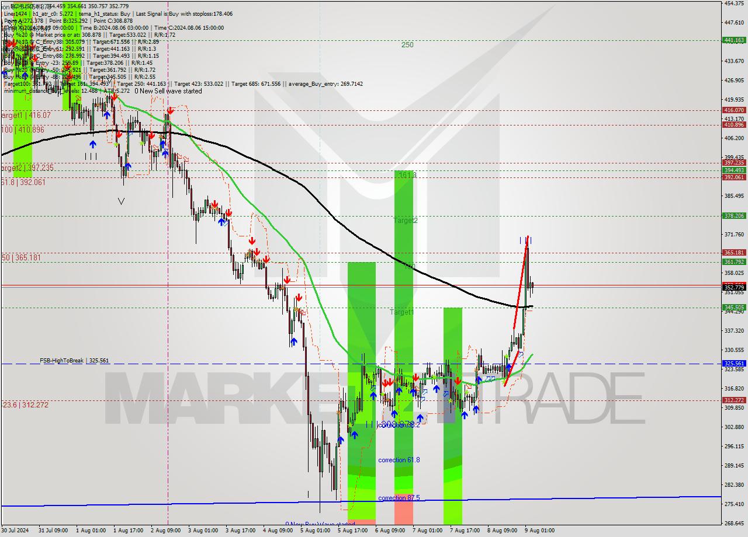
Task: Click the 2 Aug 09:00 time label
Action: (x=166, y=531)
